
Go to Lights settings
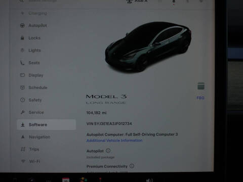pos(31,50)
